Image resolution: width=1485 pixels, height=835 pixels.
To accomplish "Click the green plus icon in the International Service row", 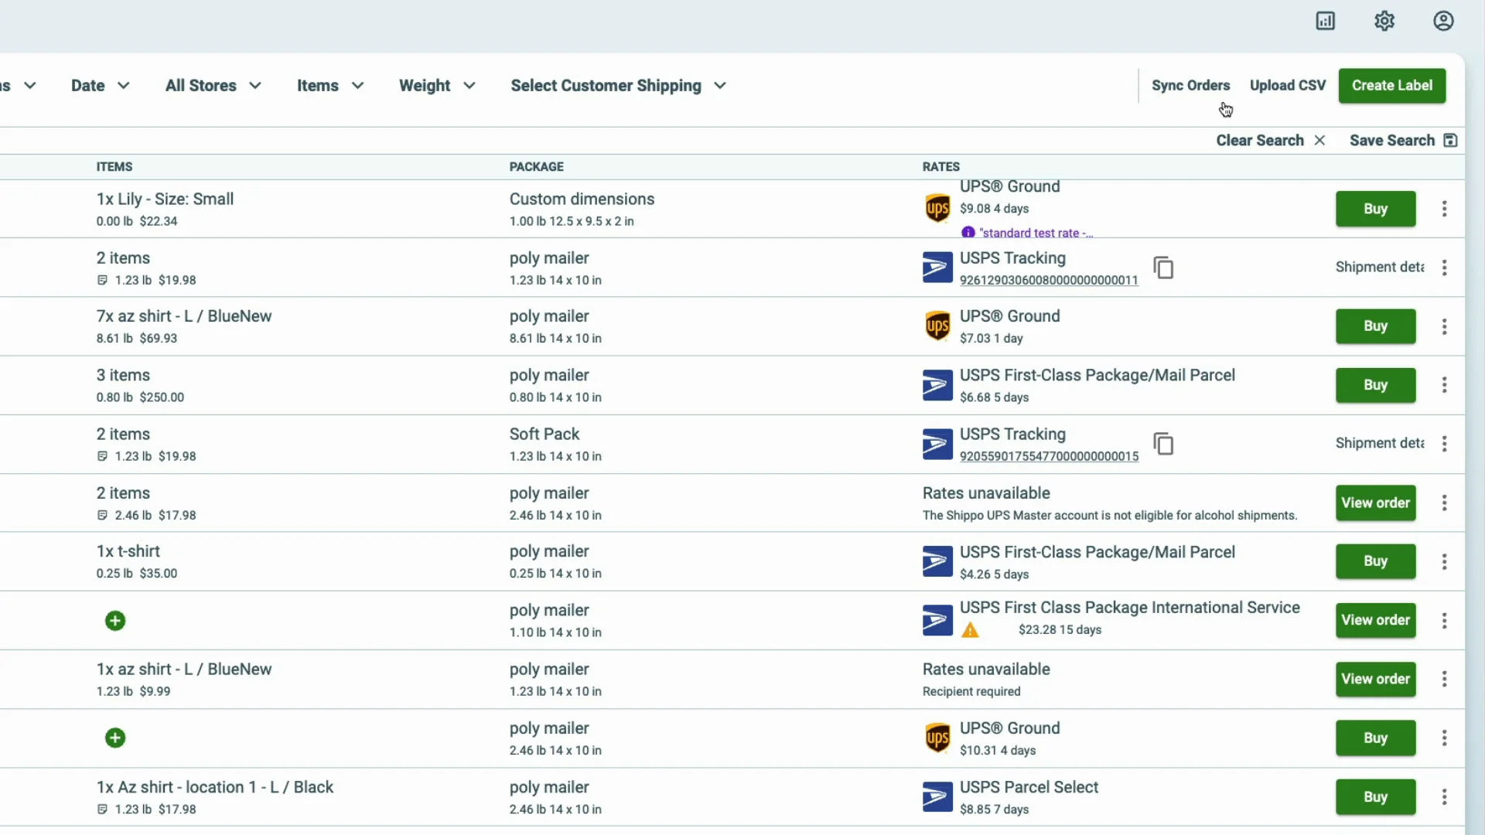I will pyautogui.click(x=115, y=621).
